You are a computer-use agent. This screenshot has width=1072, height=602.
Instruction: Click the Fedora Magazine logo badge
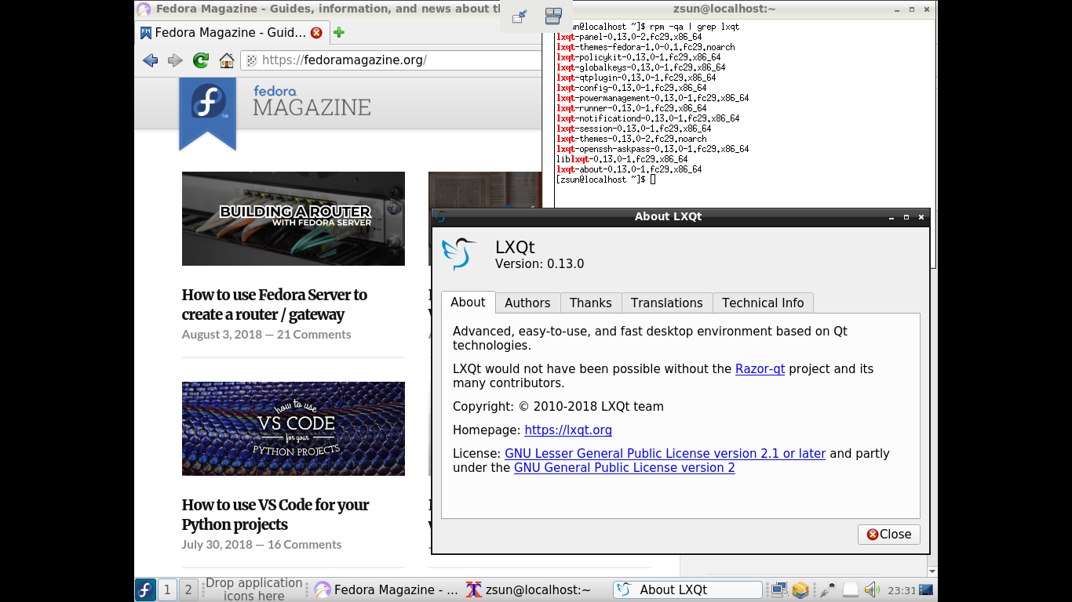tap(208, 112)
